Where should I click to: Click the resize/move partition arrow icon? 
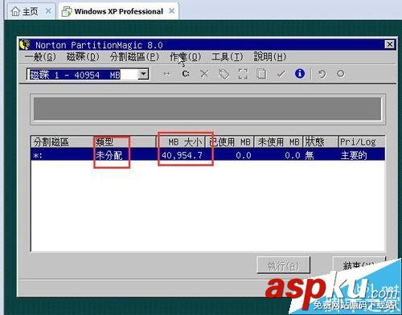(x=166, y=74)
